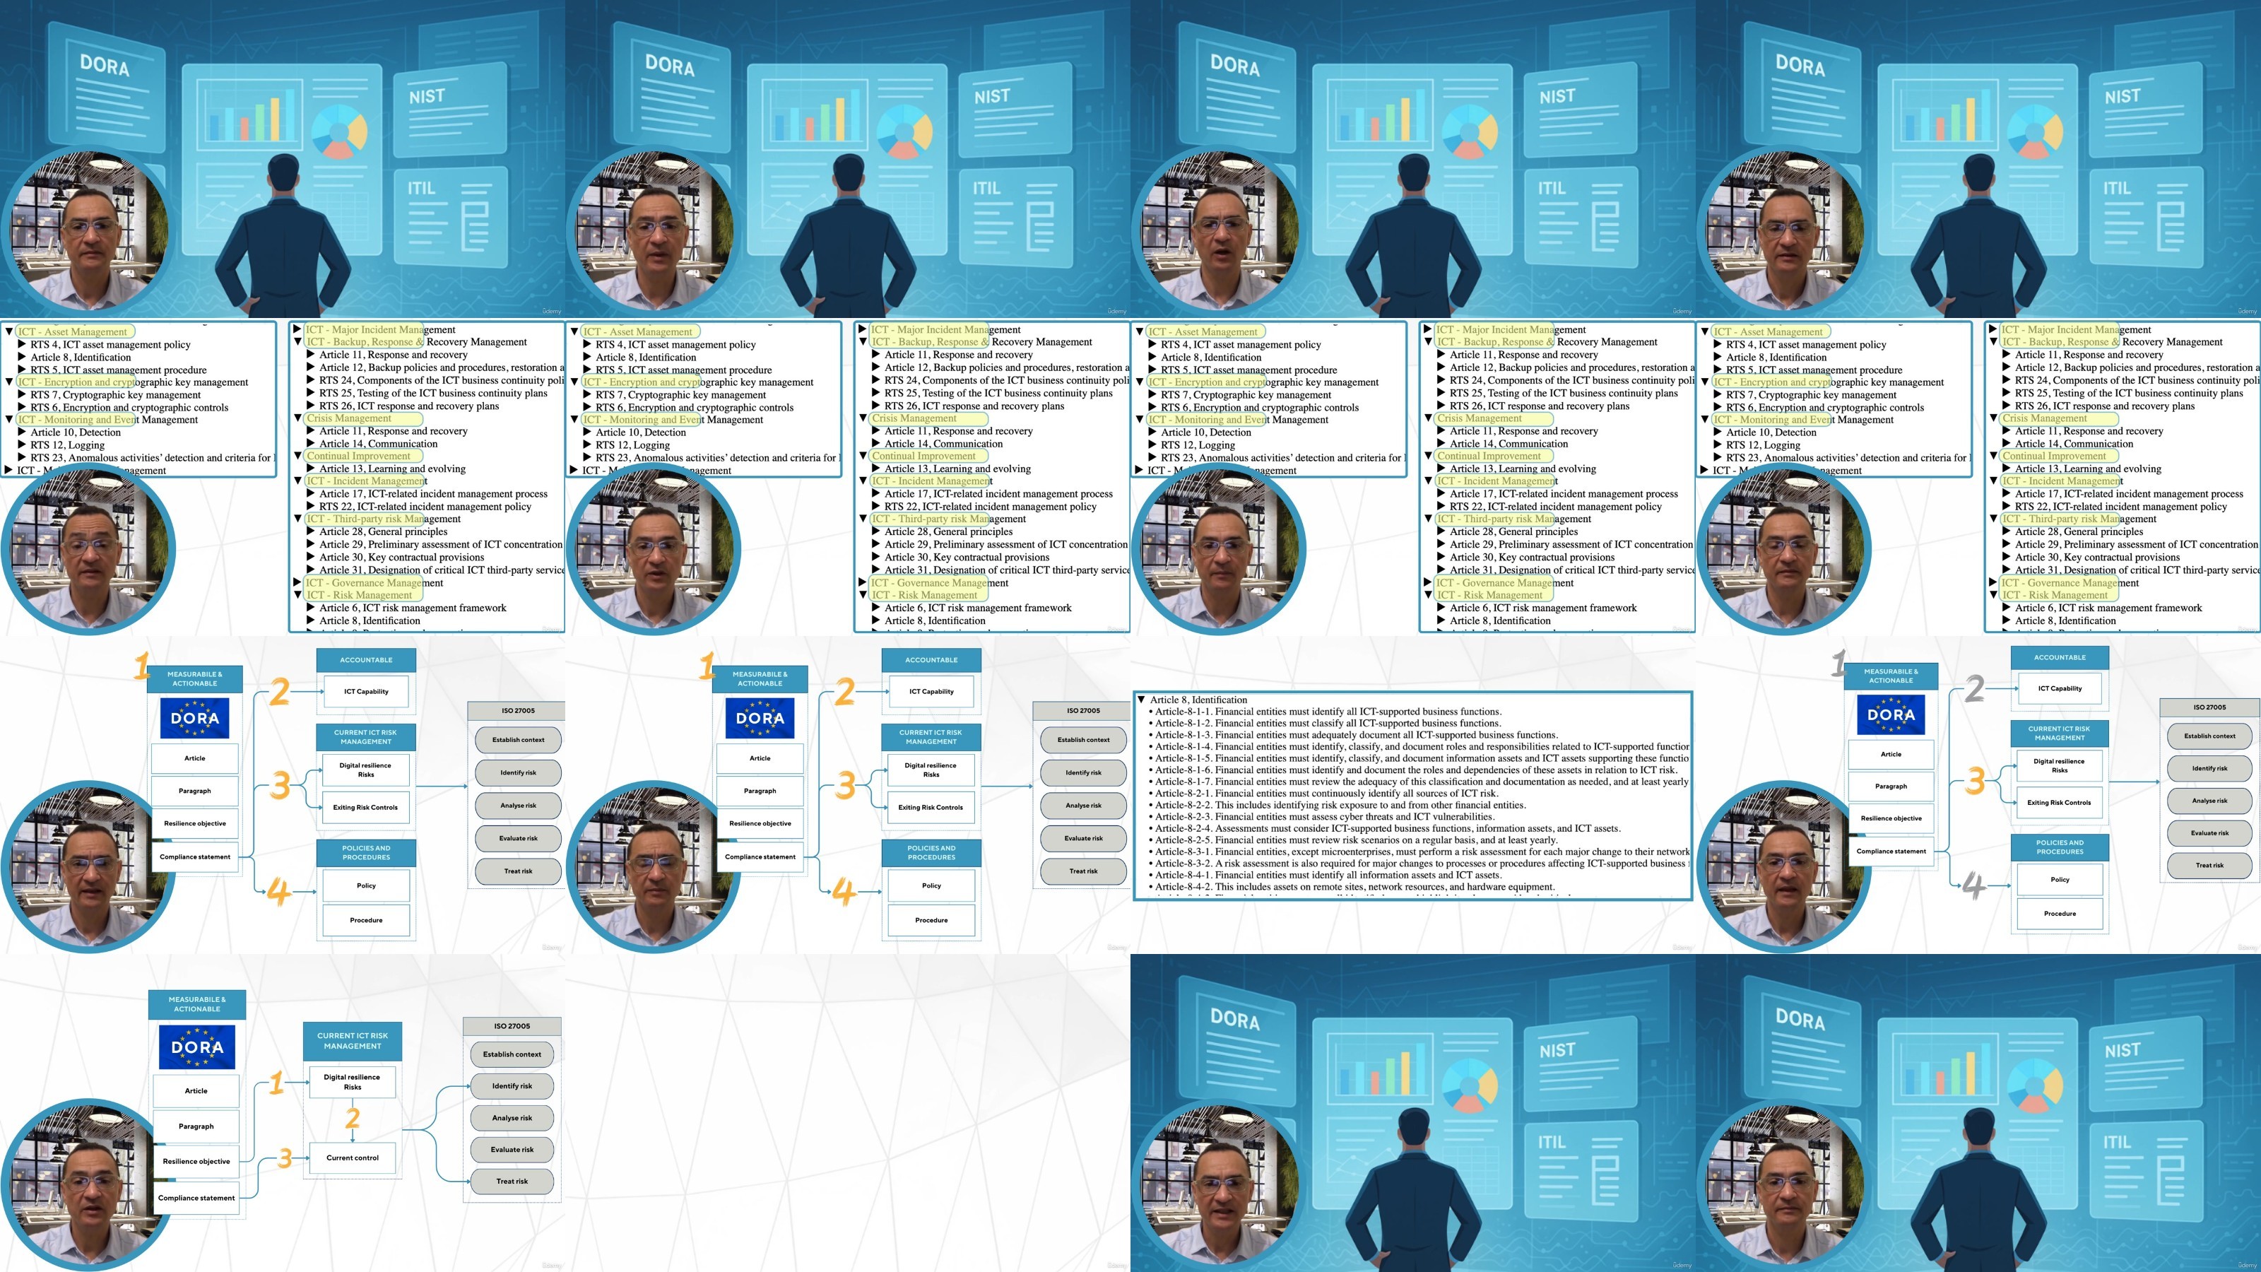Click Digital resilience Risks box above Current control
The image size is (2261, 1272).
point(352,1081)
